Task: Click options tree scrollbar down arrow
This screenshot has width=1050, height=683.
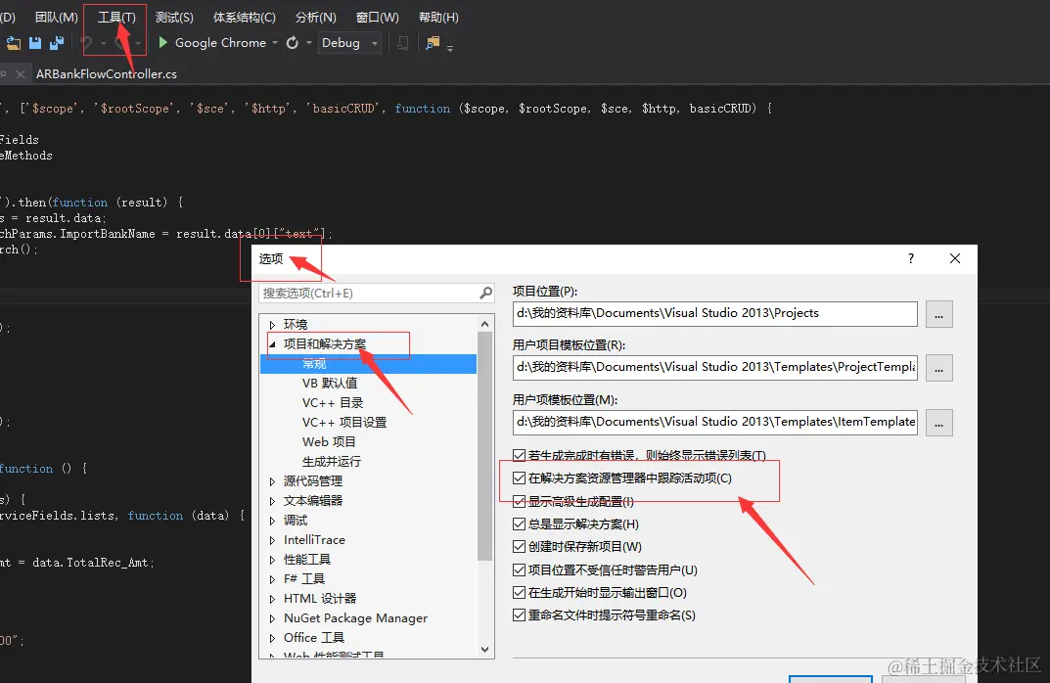Action: point(484,650)
